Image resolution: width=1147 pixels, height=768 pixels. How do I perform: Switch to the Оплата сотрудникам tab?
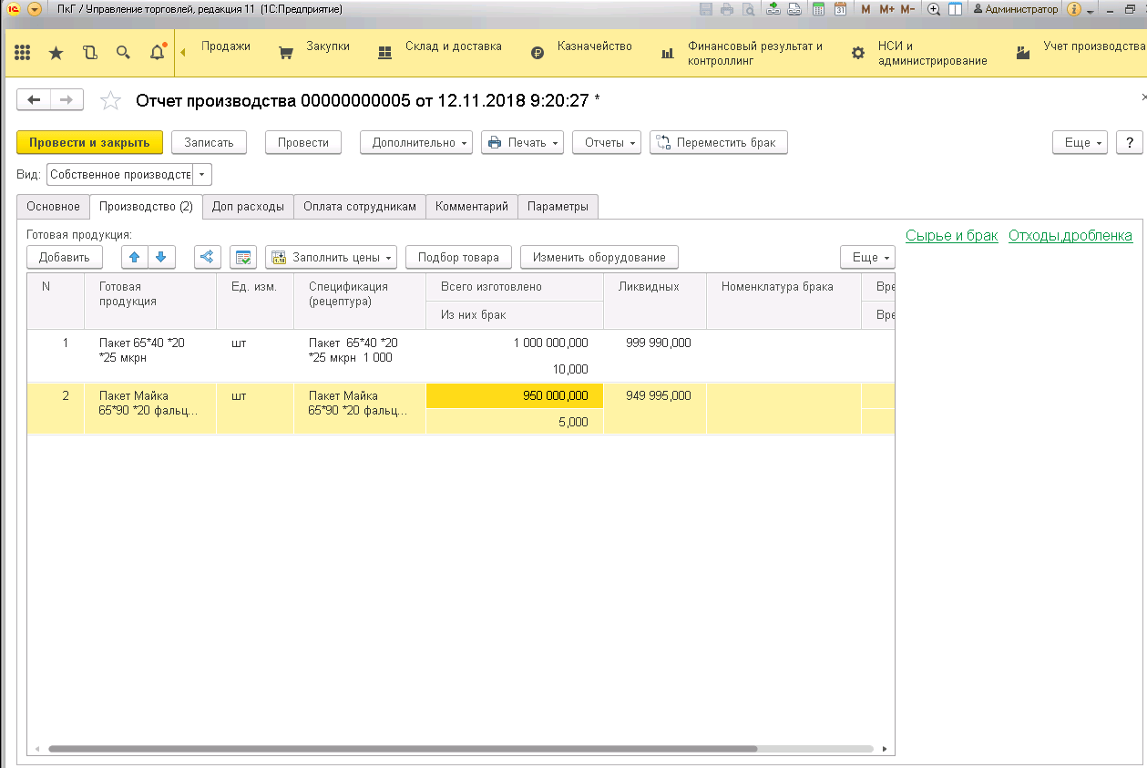click(x=360, y=206)
